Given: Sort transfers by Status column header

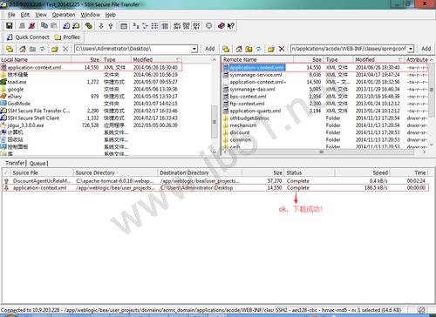Looking at the screenshot, I should click(x=310, y=172).
